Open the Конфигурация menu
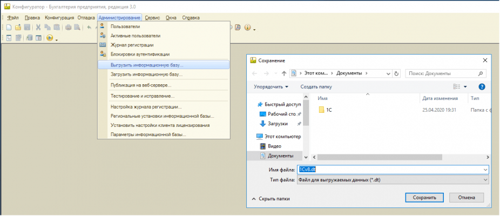 (59, 17)
